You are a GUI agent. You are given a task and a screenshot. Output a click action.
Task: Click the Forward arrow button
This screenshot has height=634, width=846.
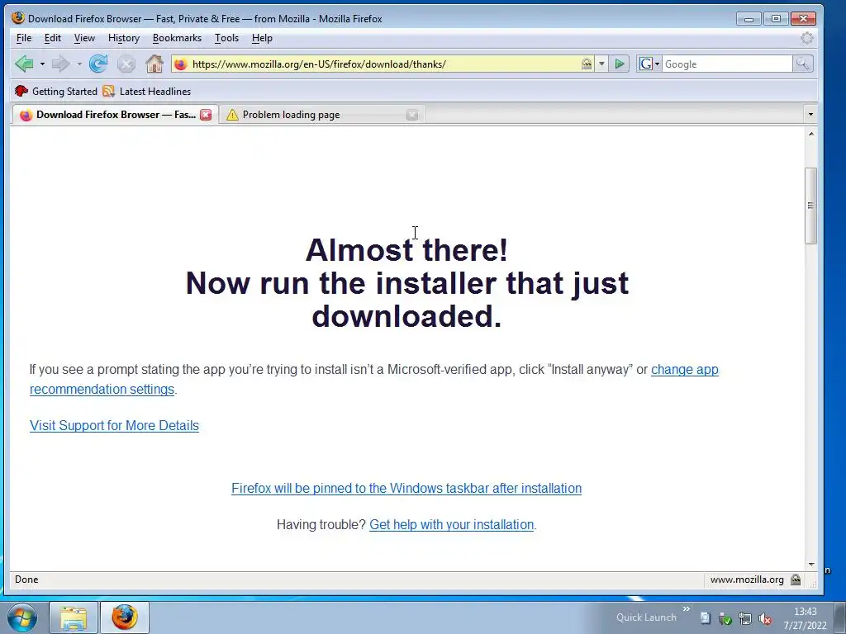(60, 64)
